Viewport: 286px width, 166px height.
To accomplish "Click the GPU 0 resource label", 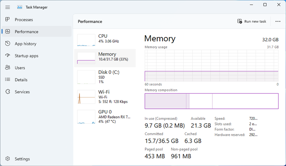I will click(x=105, y=112).
